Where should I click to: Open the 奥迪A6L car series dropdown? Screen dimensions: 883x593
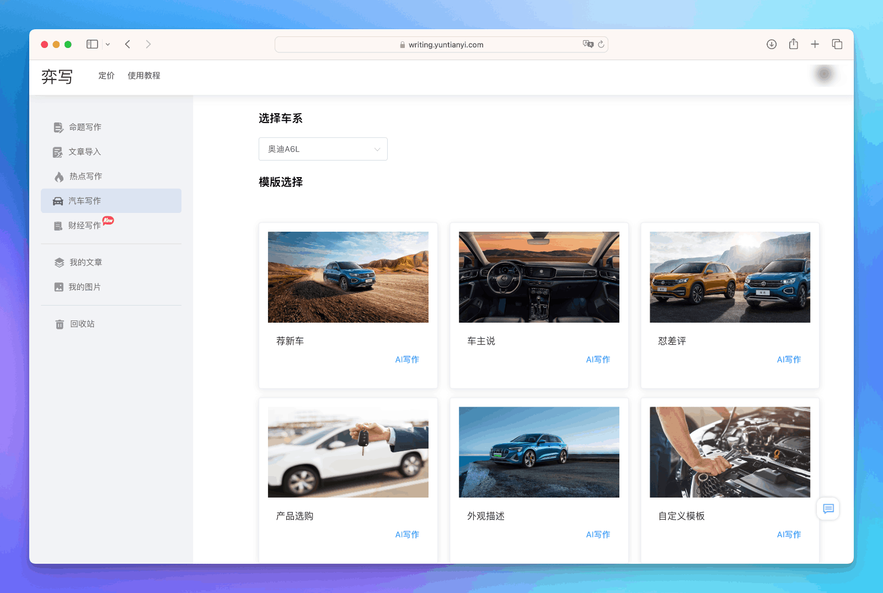tap(323, 149)
